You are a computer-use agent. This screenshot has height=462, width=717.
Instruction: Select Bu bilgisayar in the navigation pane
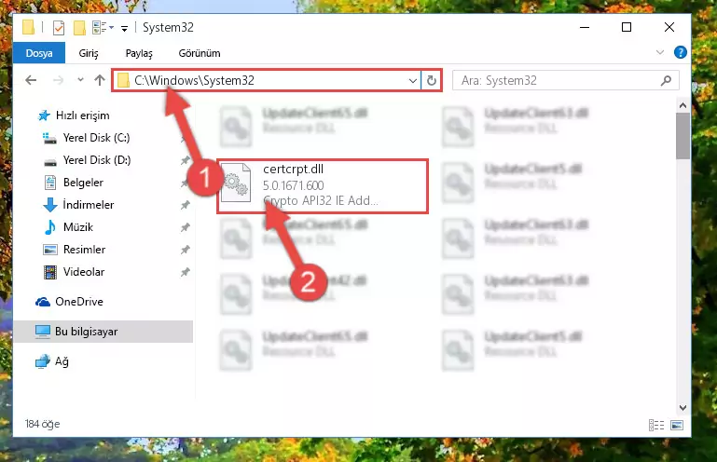[103, 332]
